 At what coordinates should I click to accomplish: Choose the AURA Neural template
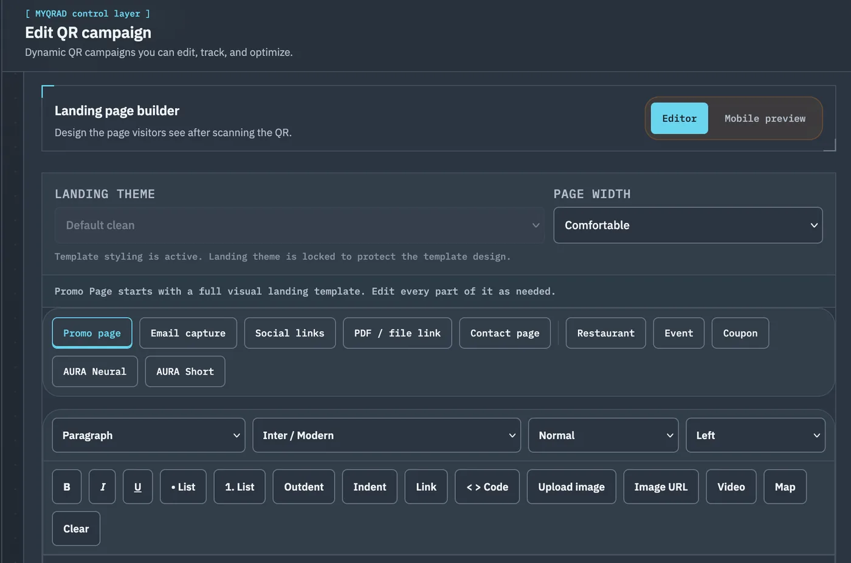[x=95, y=371]
